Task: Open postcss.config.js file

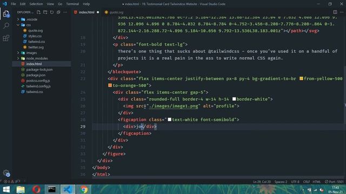Action: [x=38, y=81]
